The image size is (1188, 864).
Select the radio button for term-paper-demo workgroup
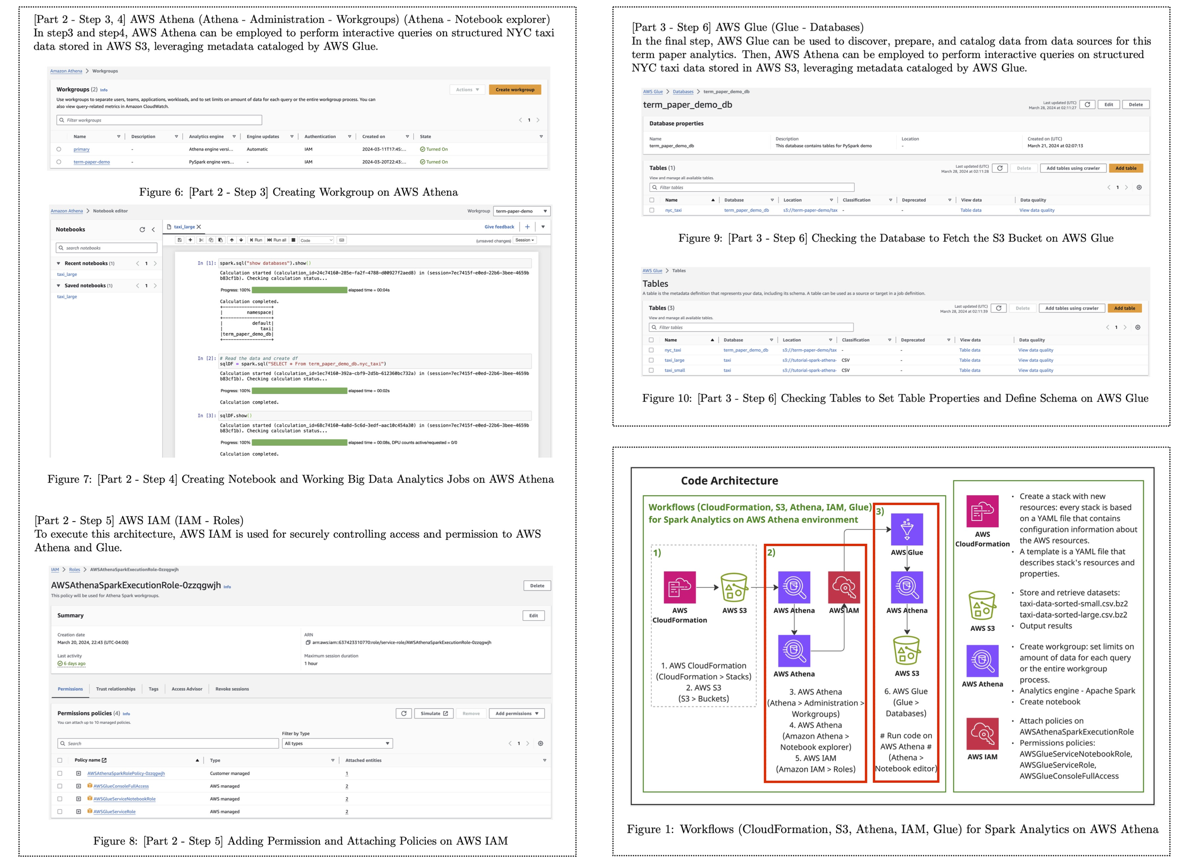[58, 162]
